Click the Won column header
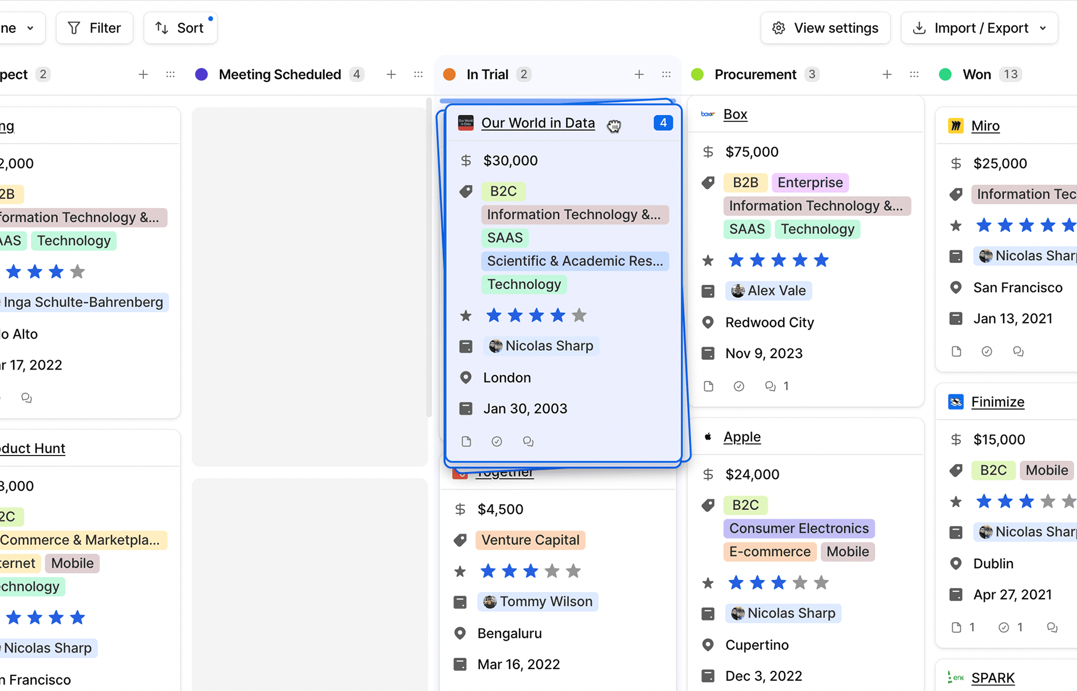 (977, 74)
